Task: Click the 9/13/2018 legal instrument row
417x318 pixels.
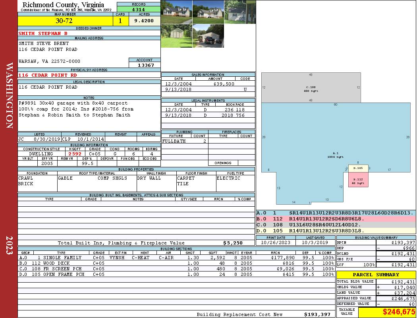Action: (208, 115)
